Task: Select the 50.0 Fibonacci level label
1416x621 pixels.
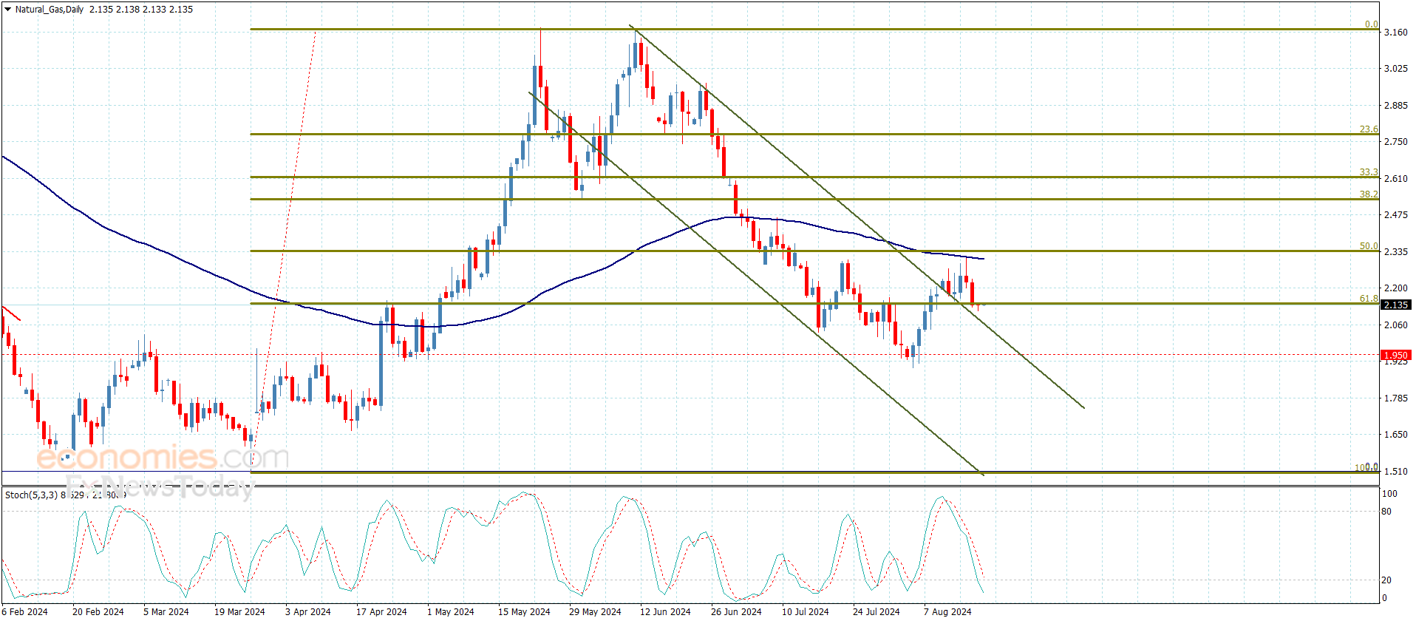Action: [x=1369, y=246]
